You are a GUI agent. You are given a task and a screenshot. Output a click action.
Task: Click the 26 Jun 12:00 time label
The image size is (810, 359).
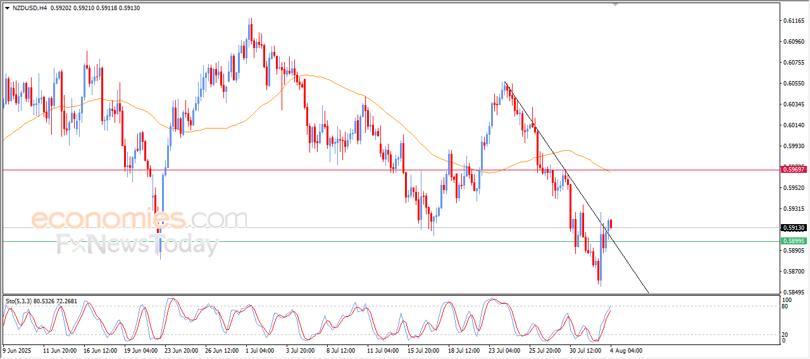point(221,350)
